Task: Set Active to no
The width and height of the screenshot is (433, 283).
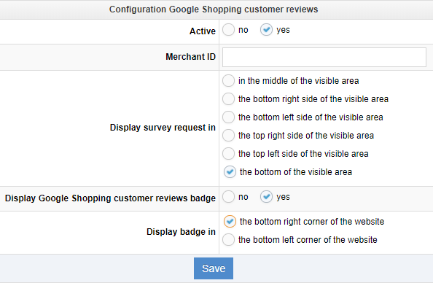Action: [228, 30]
